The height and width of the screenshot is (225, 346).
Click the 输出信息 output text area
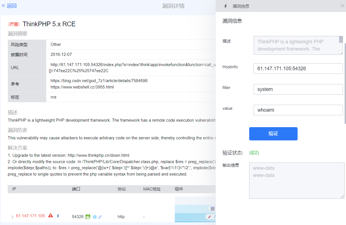coord(297,180)
